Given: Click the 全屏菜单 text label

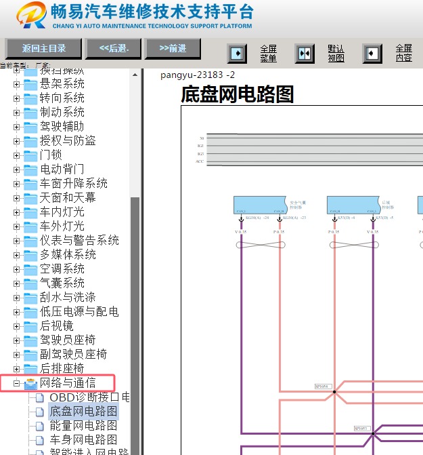Looking at the screenshot, I should 269,54.
